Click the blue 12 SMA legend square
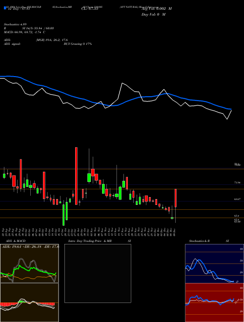The height and width of the screenshot is (322, 244). [x=5, y=8]
